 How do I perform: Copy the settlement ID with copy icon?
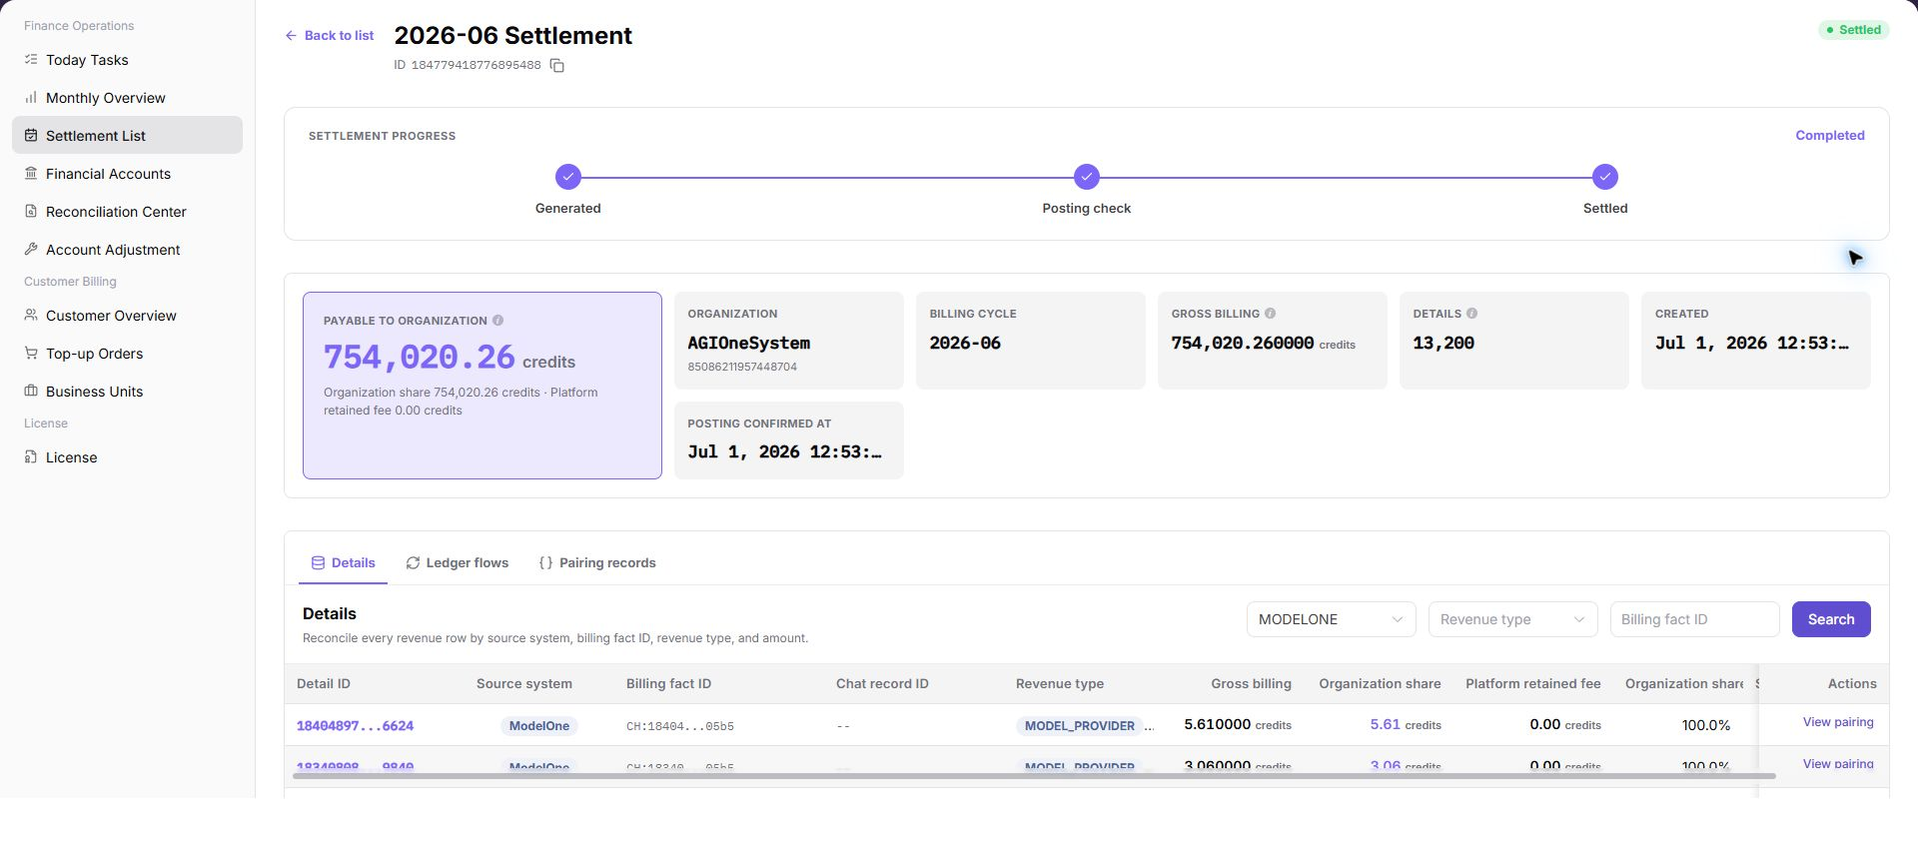(x=557, y=66)
